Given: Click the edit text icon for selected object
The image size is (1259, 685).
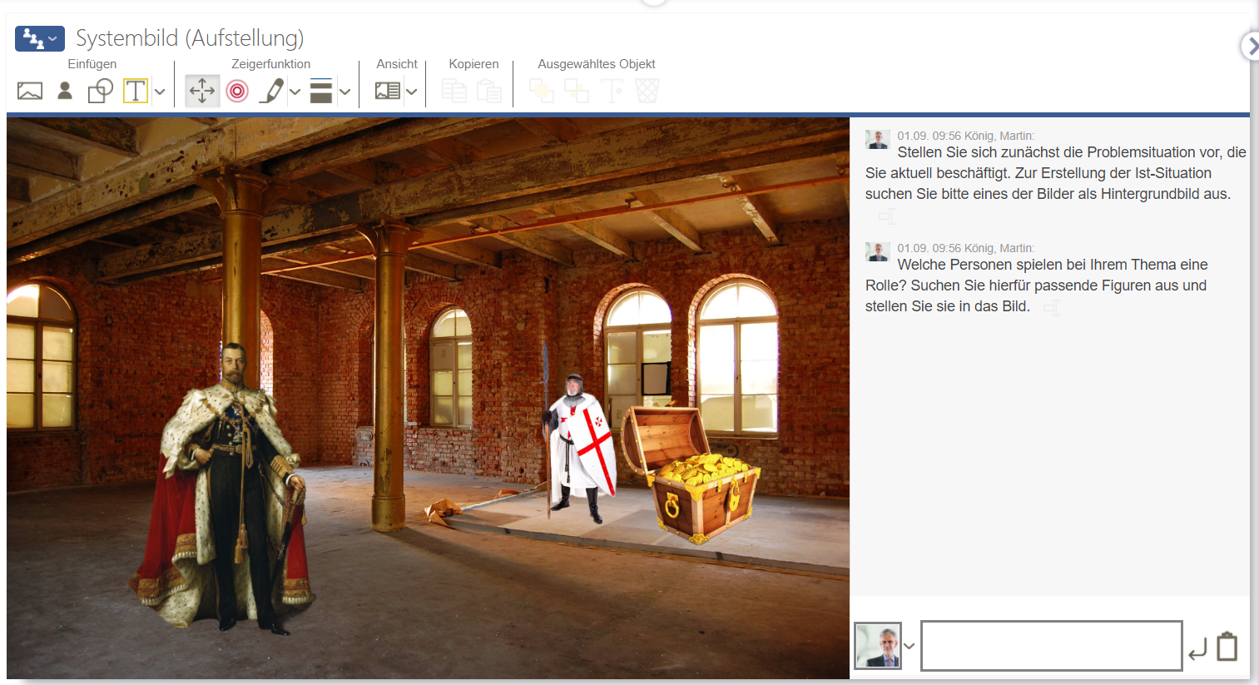Looking at the screenshot, I should 612,91.
